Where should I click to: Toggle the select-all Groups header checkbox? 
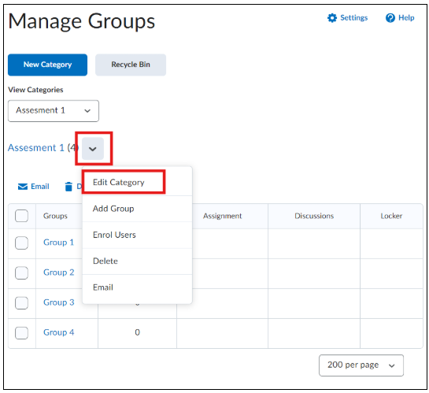[21, 216]
